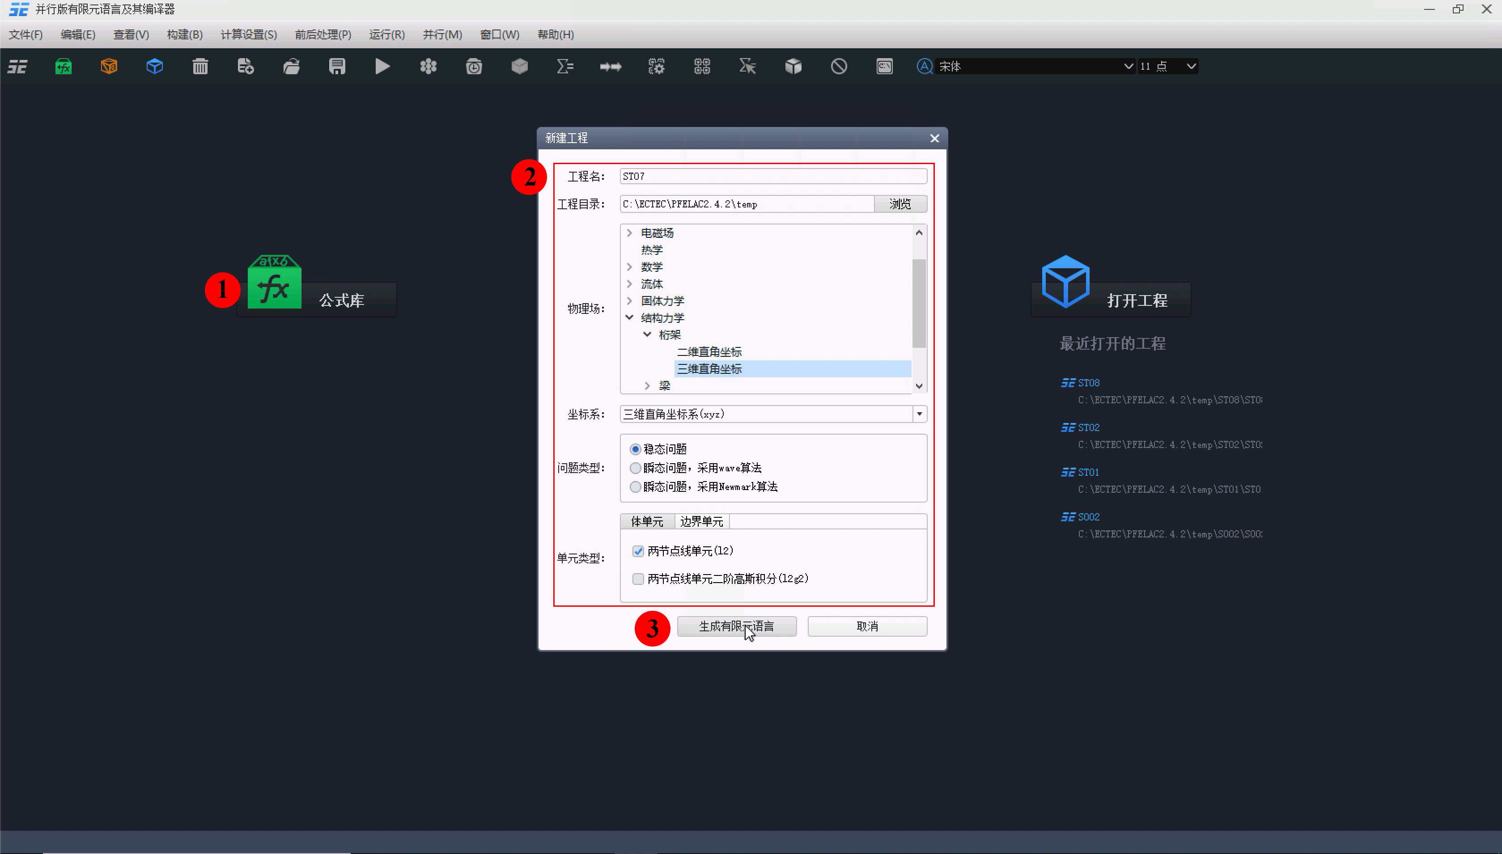Open the recent project ST02
Viewport: 1502px width, 854px height.
[1088, 427]
